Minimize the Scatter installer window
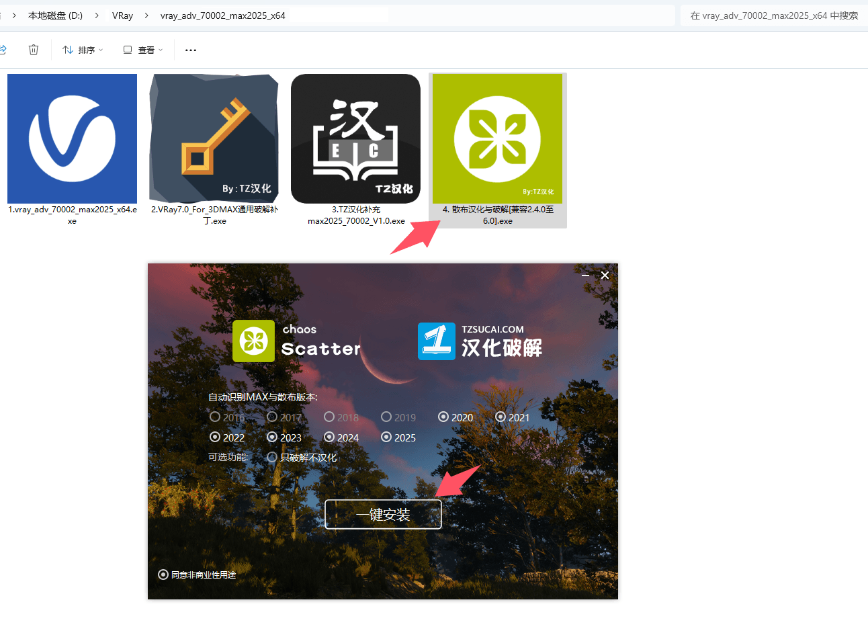 tap(585, 275)
